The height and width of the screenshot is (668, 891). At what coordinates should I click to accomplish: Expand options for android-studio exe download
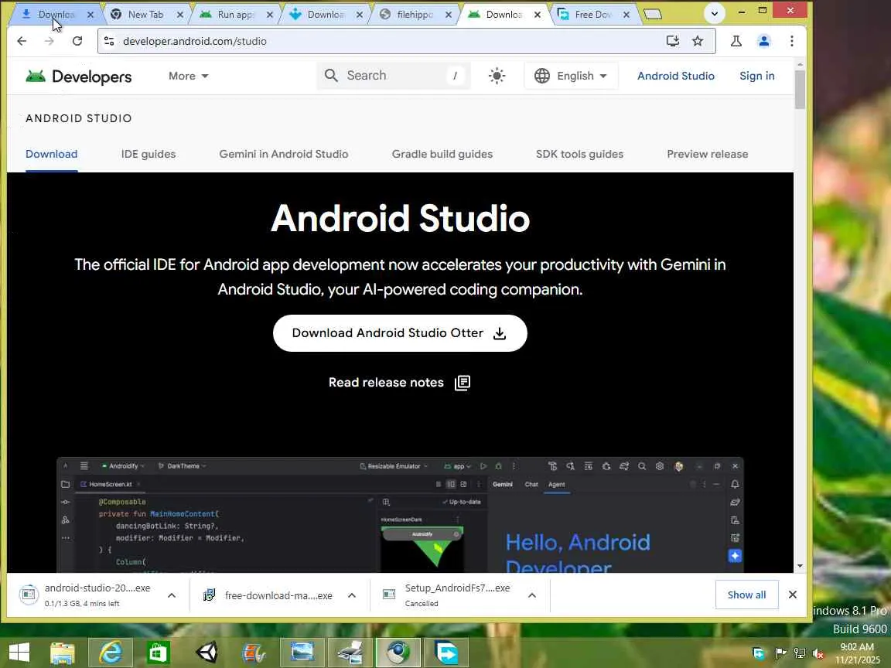pyautogui.click(x=172, y=595)
